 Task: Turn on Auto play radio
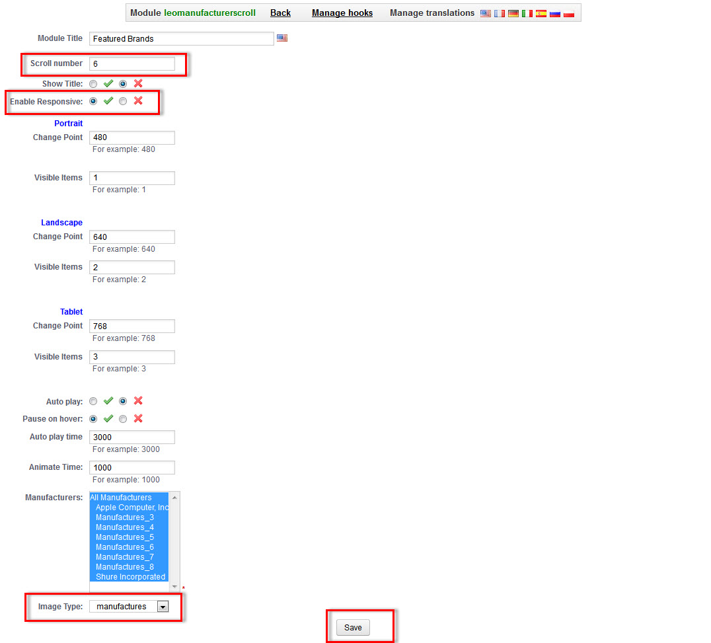93,401
